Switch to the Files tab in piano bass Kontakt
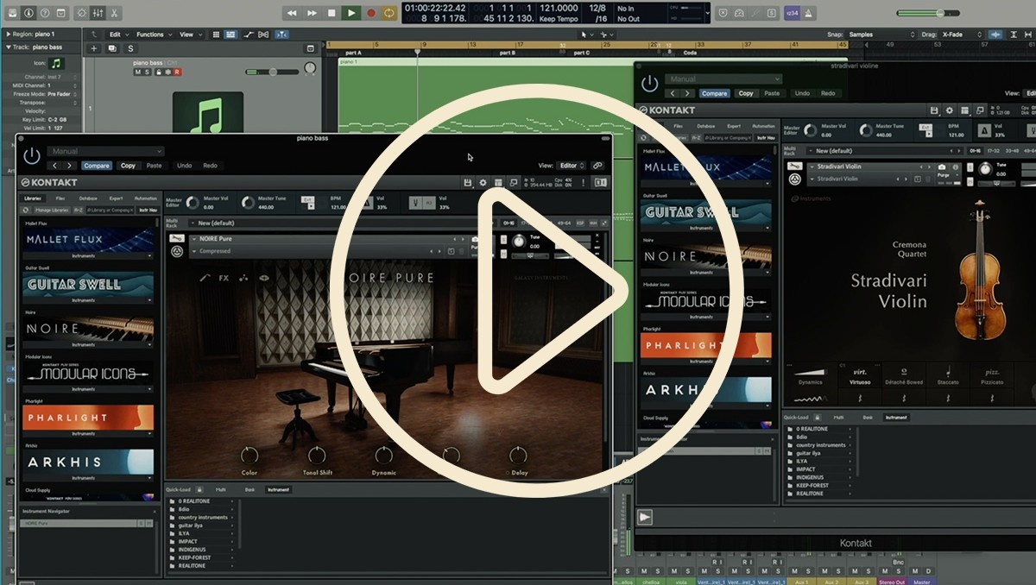This screenshot has width=1036, height=585. tap(60, 198)
